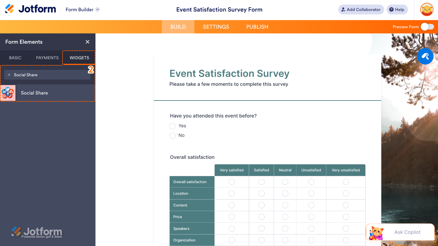Clear the Social Share search text
This screenshot has height=246, width=438.
[9, 75]
